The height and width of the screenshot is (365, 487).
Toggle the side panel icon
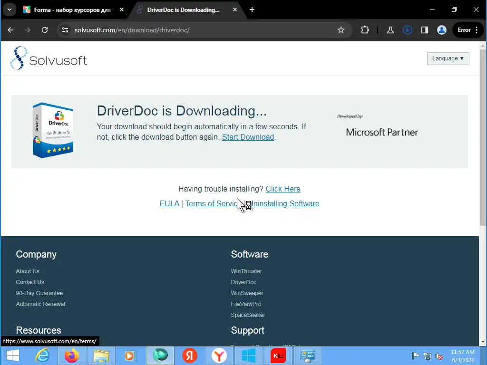tap(425, 30)
